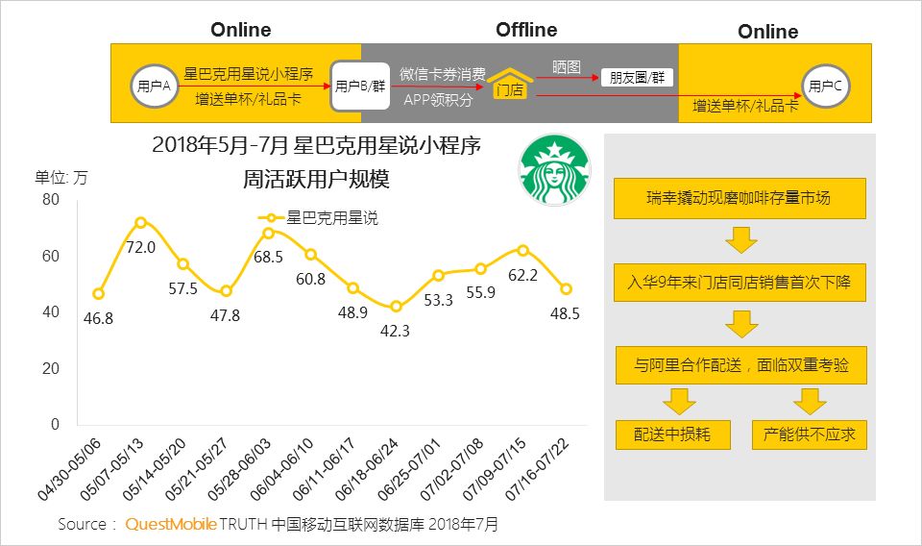
Task: Click the 2018年5月-7月 星巴克用星说小程序 title
Action: click(x=316, y=145)
